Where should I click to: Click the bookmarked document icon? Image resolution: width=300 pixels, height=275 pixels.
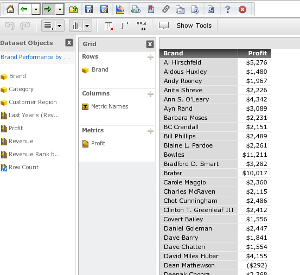pos(151,9)
